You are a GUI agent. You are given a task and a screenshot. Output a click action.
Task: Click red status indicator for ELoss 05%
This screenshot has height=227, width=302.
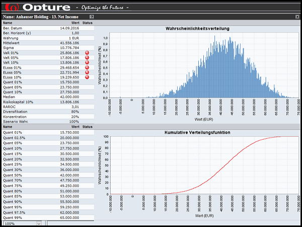click(x=87, y=73)
